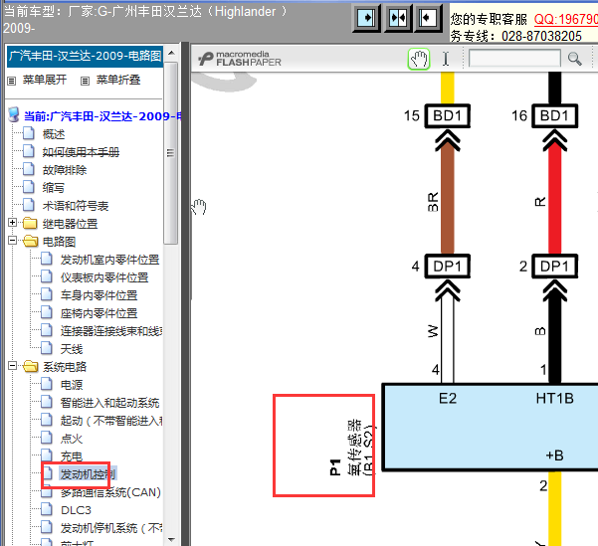Open 多路通信系统(CAN) page

pos(110,492)
